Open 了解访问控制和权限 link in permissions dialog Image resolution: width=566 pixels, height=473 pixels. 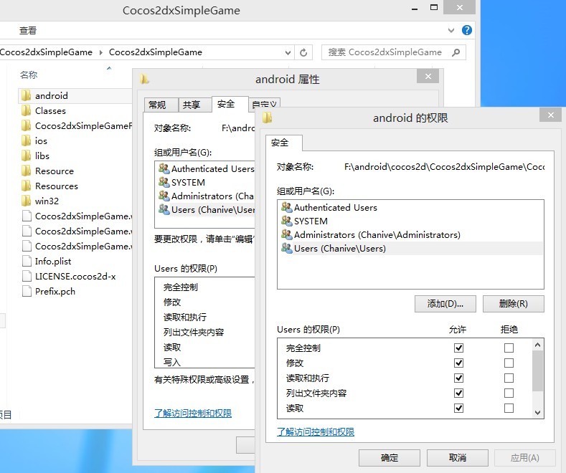316,432
